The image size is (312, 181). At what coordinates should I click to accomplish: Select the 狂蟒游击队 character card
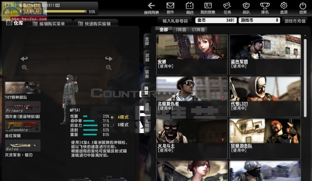(265, 139)
